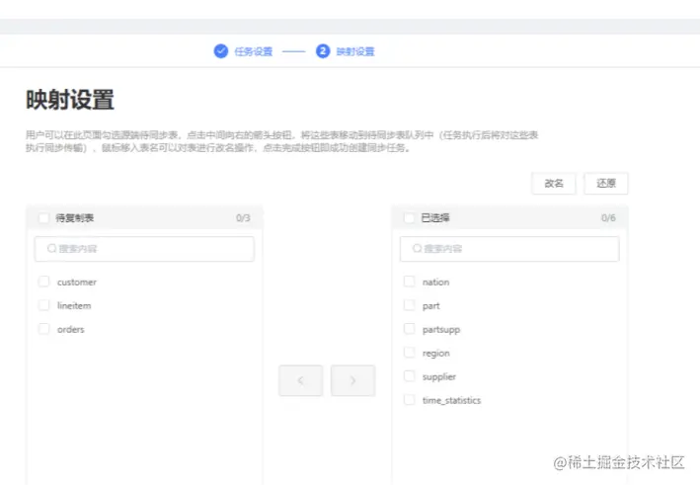Screen dimensions: 700x486
Task: Click the search icon in 已选择 search box
Action: tap(417, 248)
